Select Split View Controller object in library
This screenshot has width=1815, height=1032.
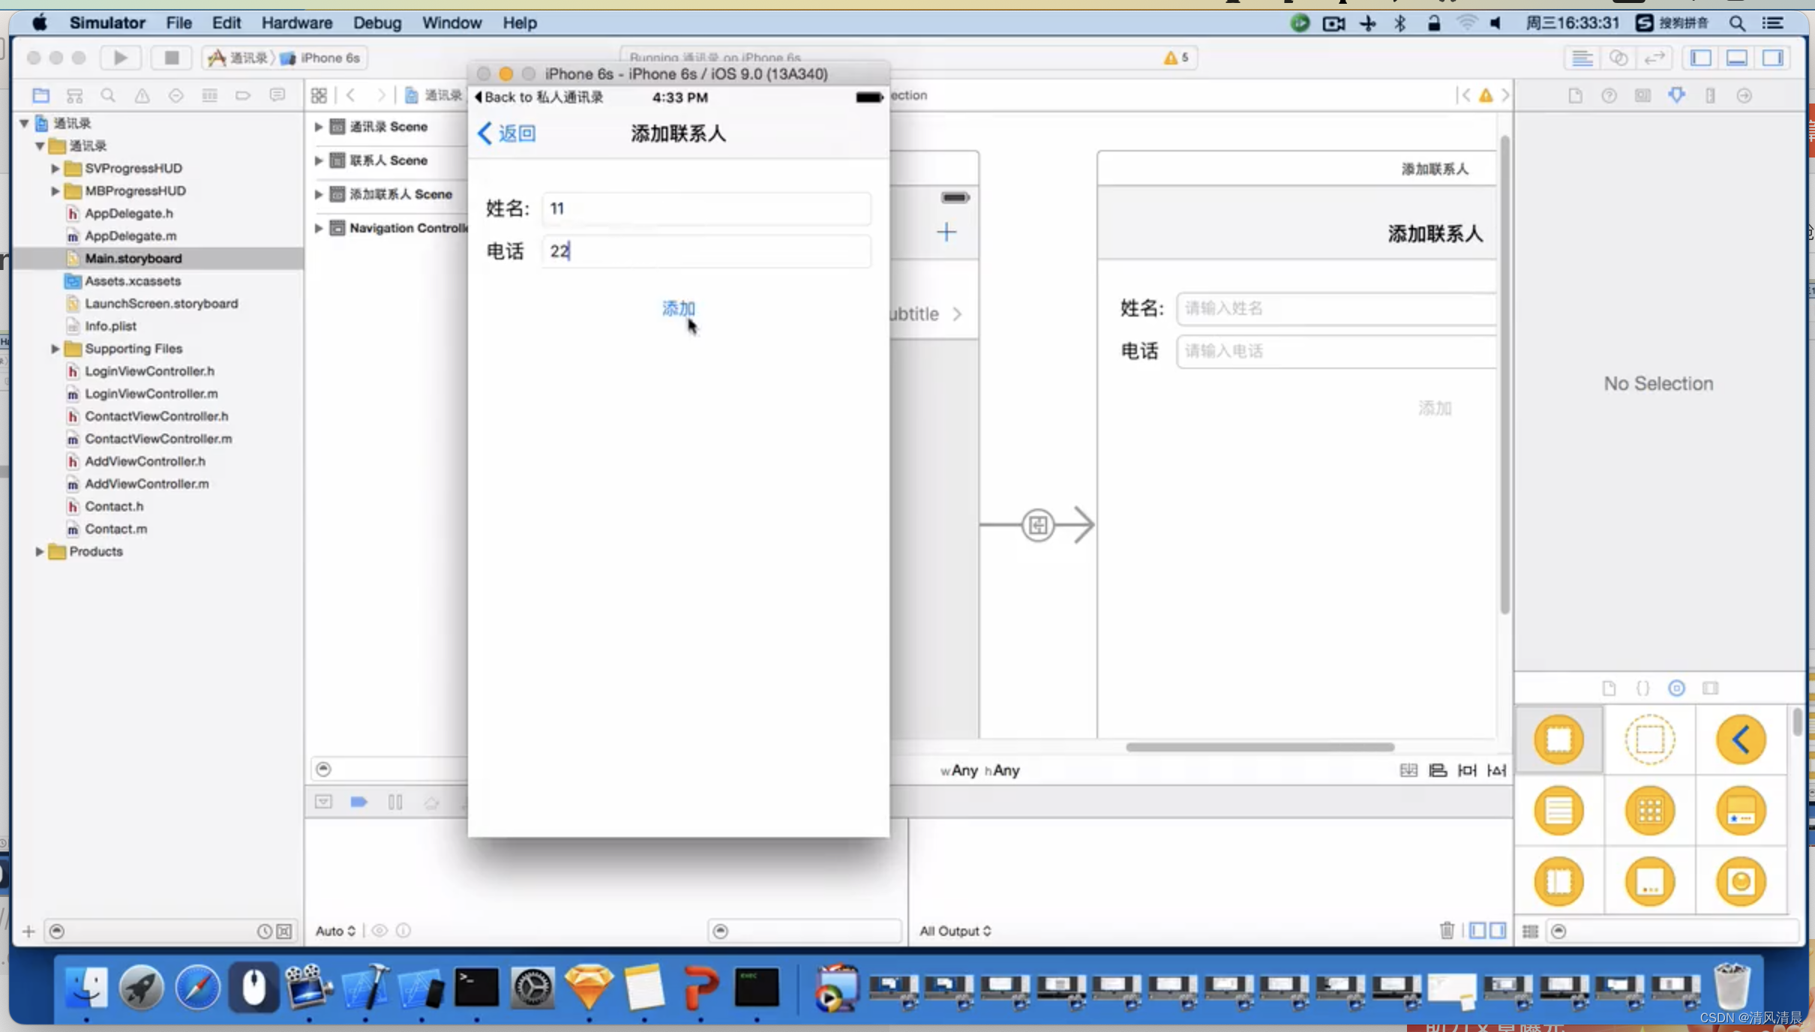tap(1558, 880)
